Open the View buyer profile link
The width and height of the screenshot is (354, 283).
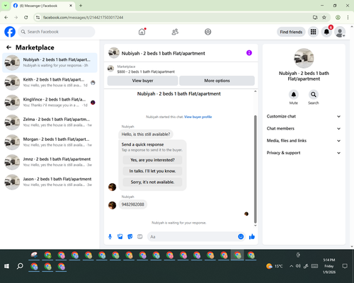[x=198, y=117]
